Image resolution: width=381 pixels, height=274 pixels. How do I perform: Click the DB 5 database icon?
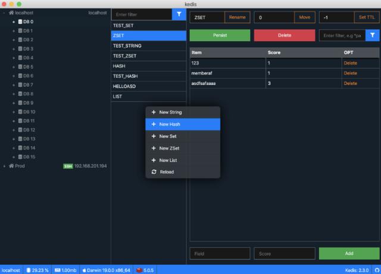[20, 67]
